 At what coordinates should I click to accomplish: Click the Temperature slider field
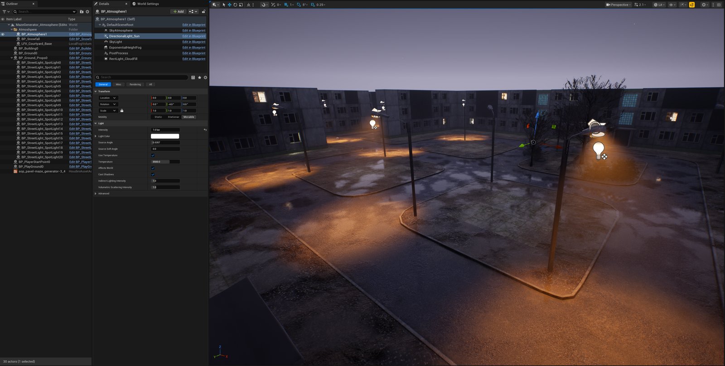point(165,162)
